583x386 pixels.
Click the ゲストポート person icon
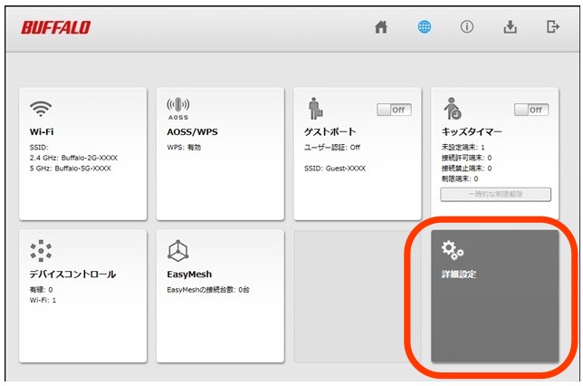315,109
